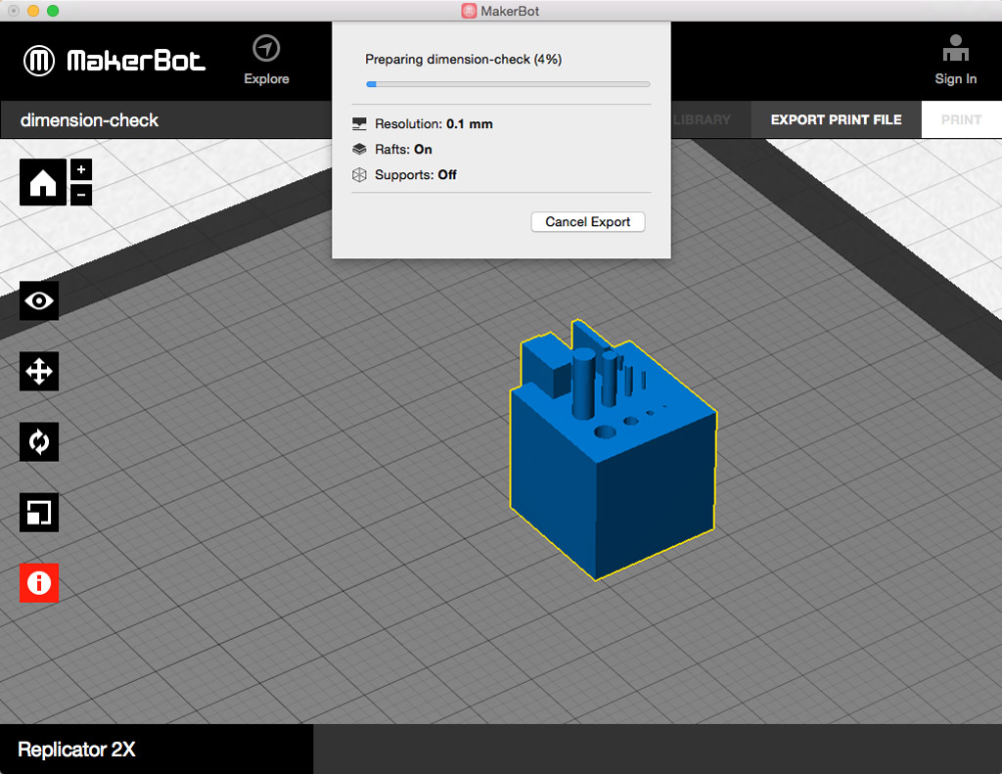This screenshot has width=1002, height=774.
Task: Click 'Rafts: On' text
Action: [x=403, y=149]
